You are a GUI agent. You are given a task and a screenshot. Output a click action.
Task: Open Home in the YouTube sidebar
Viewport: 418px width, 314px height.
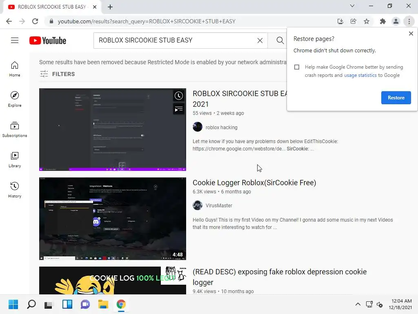(15, 69)
